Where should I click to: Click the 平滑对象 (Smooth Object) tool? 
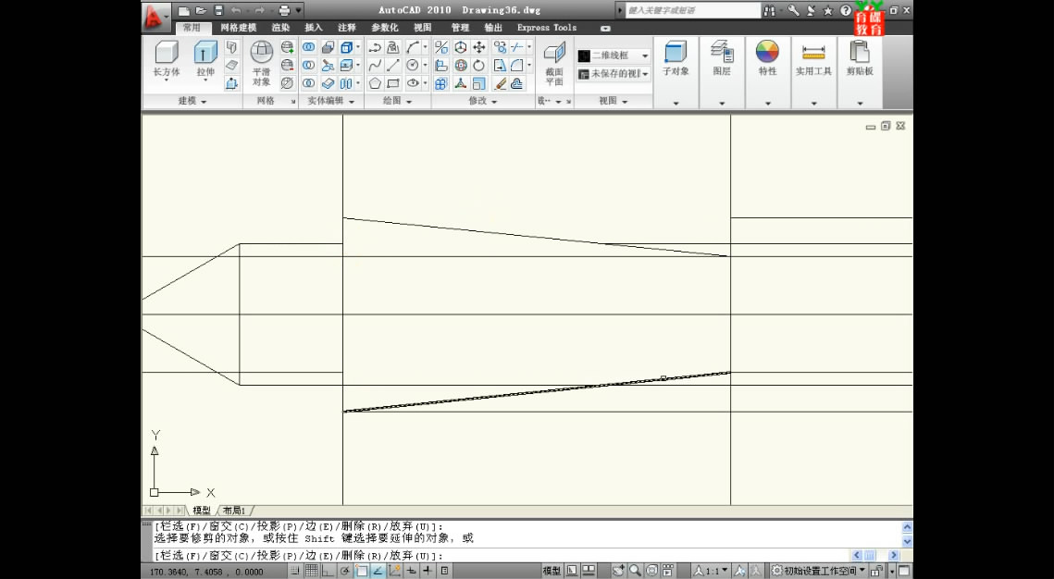tap(262, 64)
